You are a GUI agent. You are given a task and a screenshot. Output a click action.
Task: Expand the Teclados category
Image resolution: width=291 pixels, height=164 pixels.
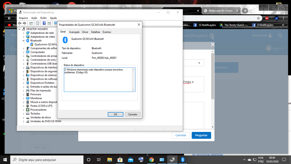(24, 114)
